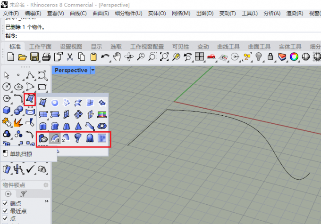Open the 实体(O) menu
This screenshot has width=321, height=224.
[x=157, y=14]
